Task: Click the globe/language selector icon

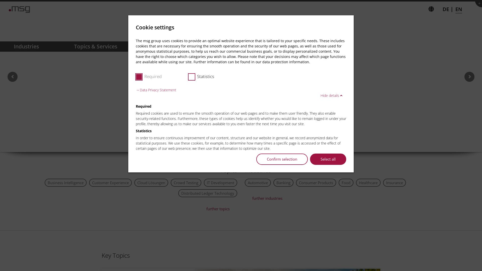Action: [x=431, y=9]
